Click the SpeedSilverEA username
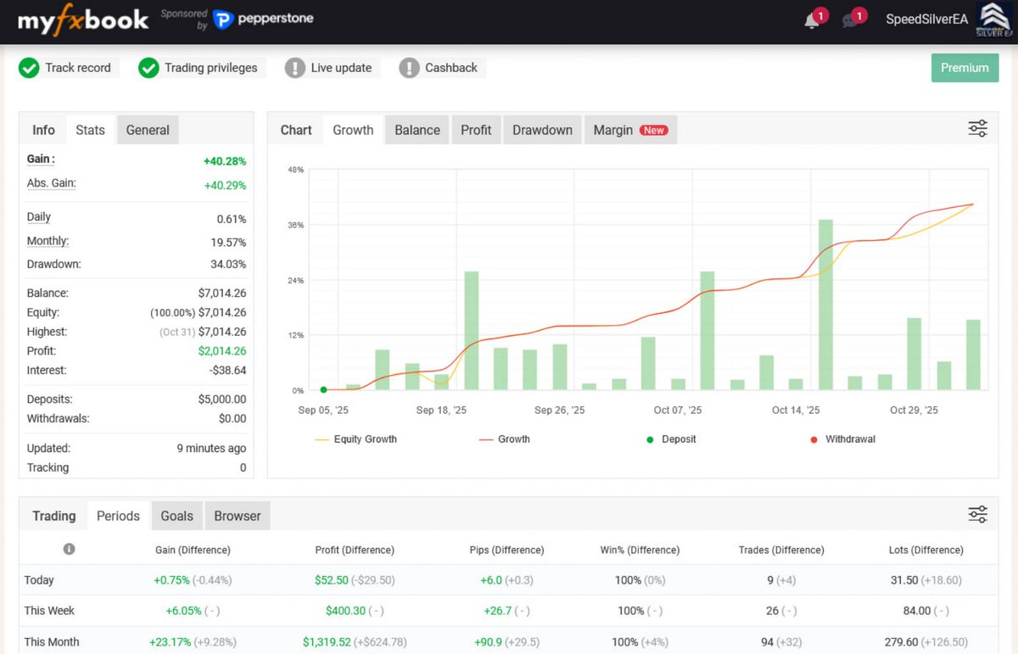This screenshot has width=1018, height=654. coord(926,20)
